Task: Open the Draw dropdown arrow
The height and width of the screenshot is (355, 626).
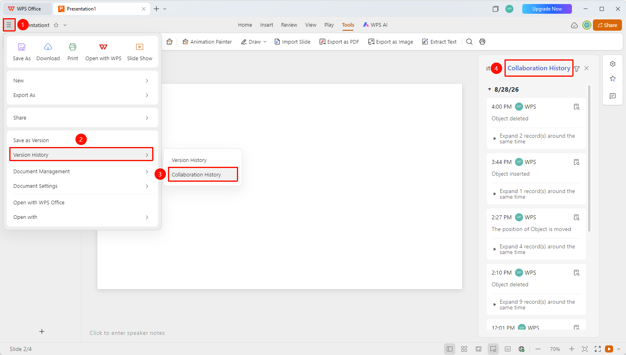Action: point(265,42)
